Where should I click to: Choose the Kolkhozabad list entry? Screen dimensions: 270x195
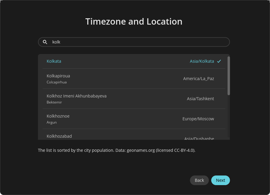point(59,136)
